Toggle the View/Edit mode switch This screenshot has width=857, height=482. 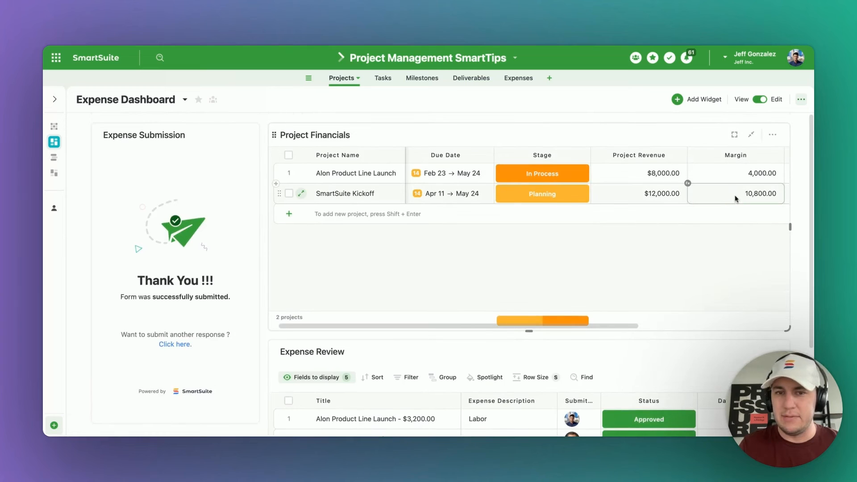click(x=760, y=100)
